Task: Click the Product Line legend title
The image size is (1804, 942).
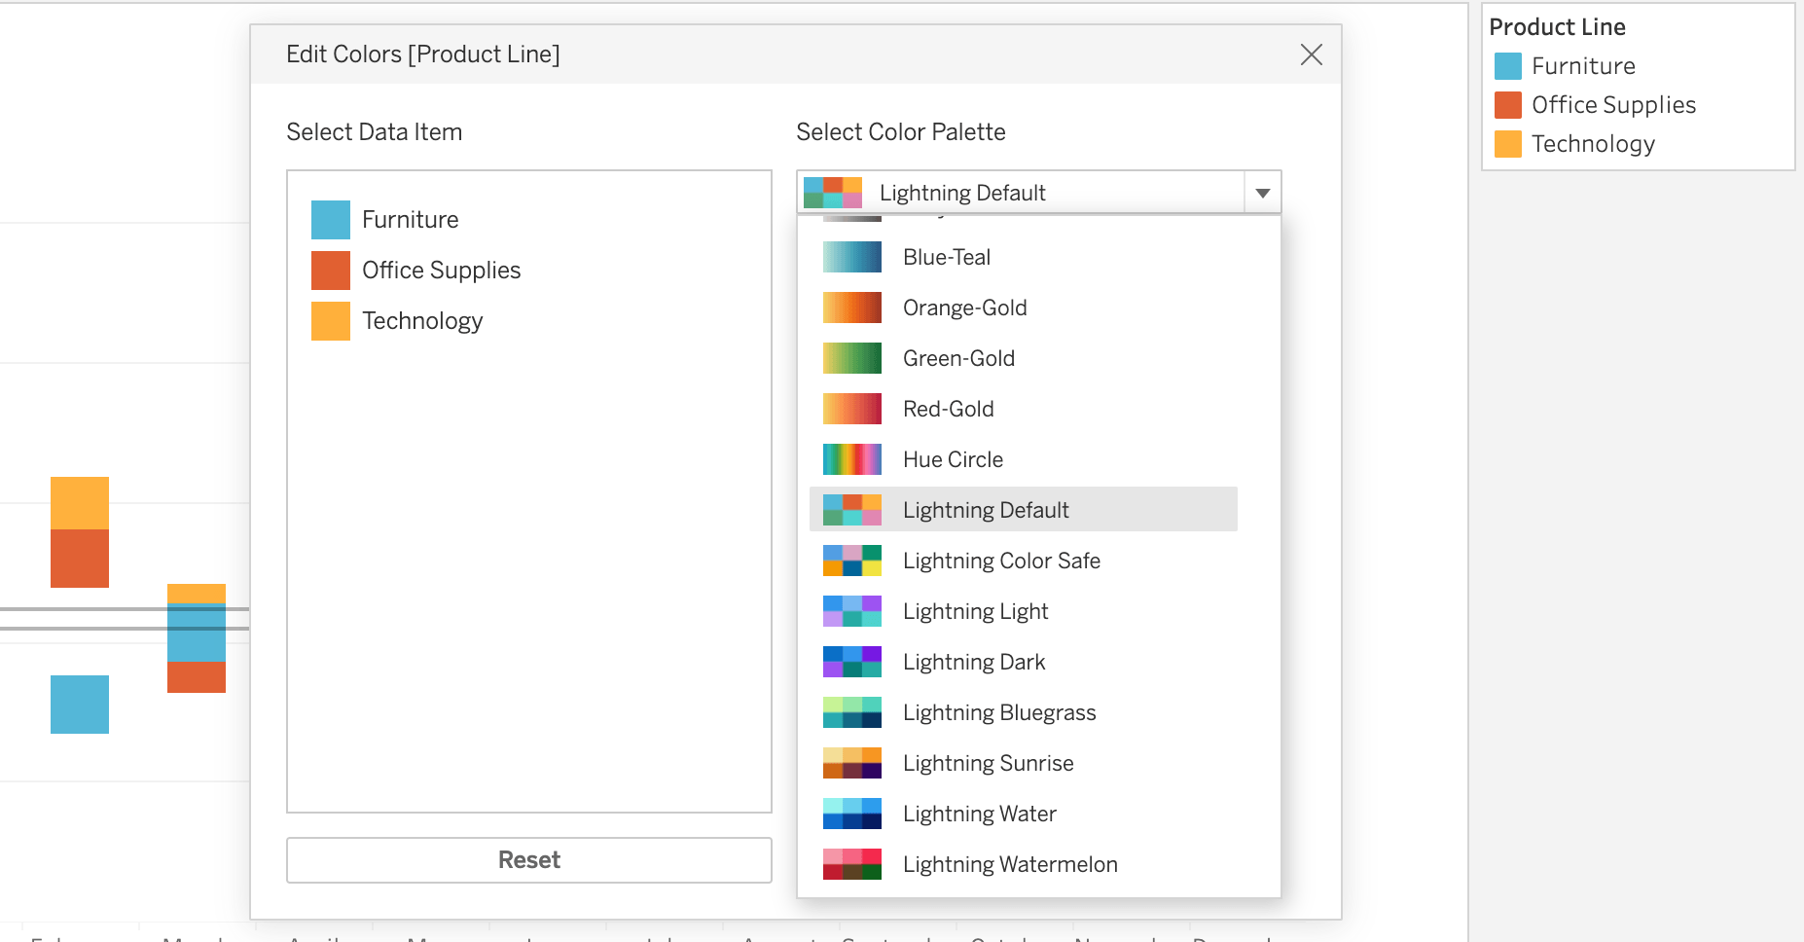Action: click(x=1557, y=27)
